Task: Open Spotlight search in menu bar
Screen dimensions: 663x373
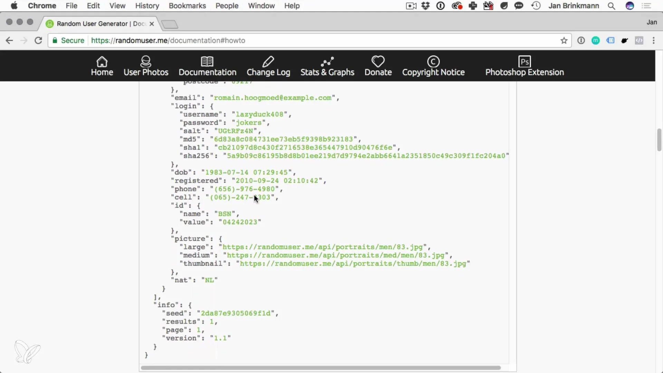Action: pos(612,6)
